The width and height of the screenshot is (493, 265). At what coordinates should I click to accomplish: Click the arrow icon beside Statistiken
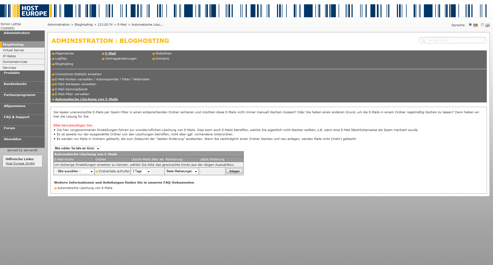click(x=153, y=54)
